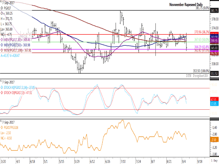This screenshot has width=219, height=164.
Task: Click the NC= -4.75 net change value
Action: tap(6, 35)
